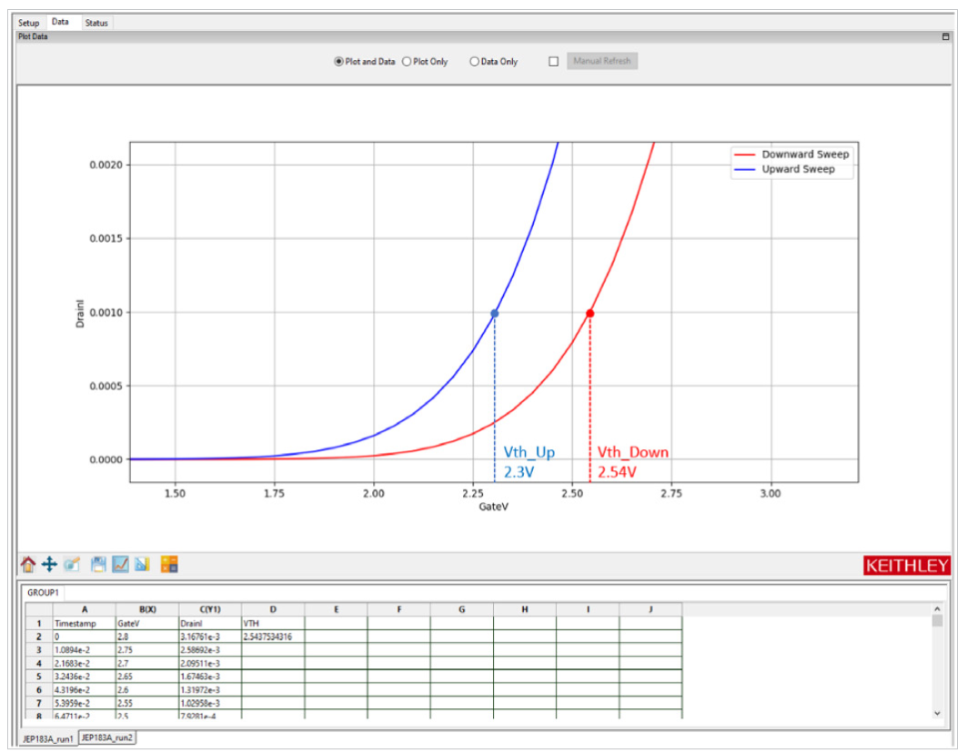The width and height of the screenshot is (967, 753).
Task: Switch to the Setup tab
Action: pos(29,23)
